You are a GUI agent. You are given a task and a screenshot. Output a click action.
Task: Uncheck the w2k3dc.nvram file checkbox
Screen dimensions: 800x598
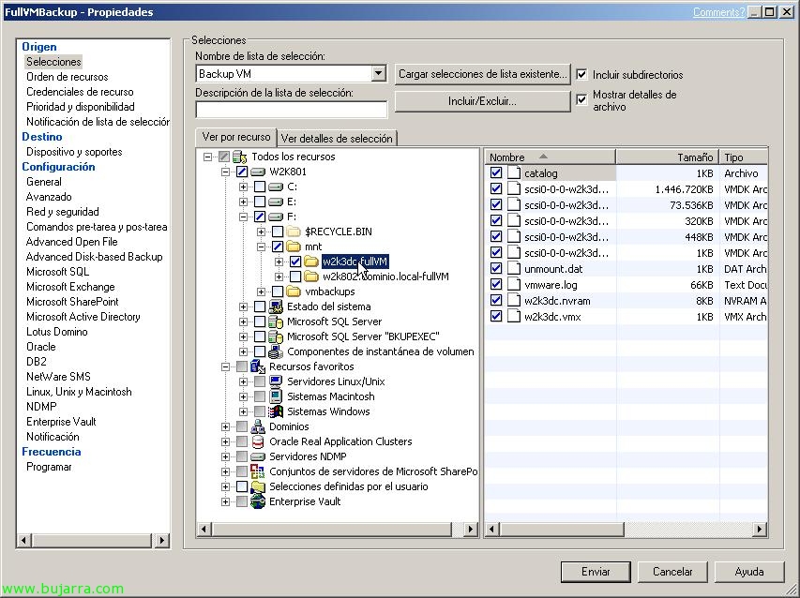pos(496,300)
